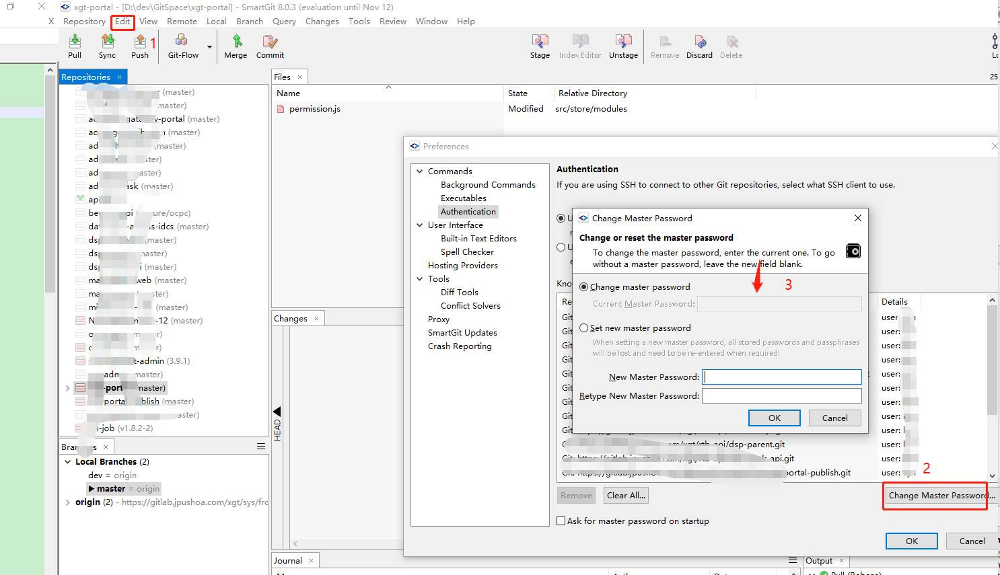Click the Push toolbar icon
Viewport: 1000px width, 575px height.
[x=140, y=42]
